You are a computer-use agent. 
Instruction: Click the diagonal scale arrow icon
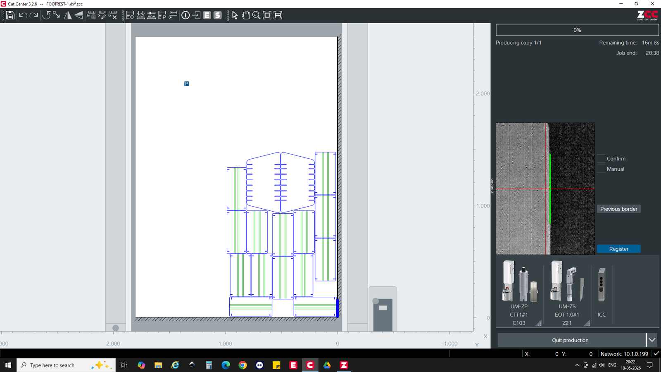57,15
